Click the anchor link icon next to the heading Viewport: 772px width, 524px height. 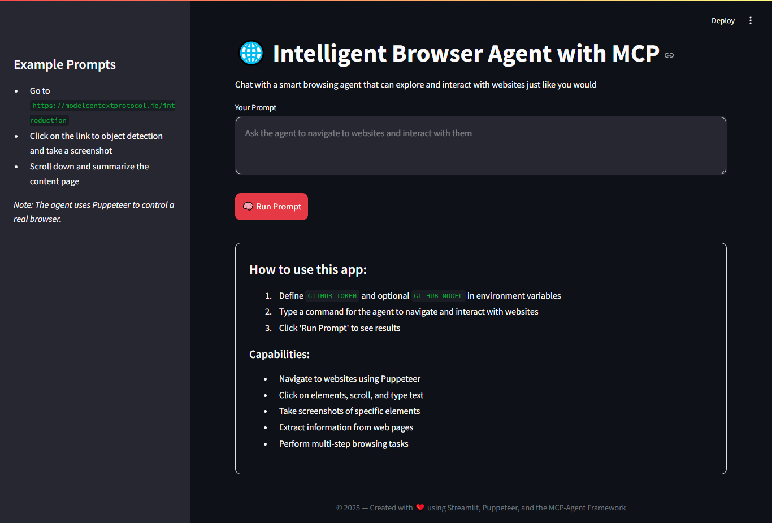pyautogui.click(x=669, y=55)
